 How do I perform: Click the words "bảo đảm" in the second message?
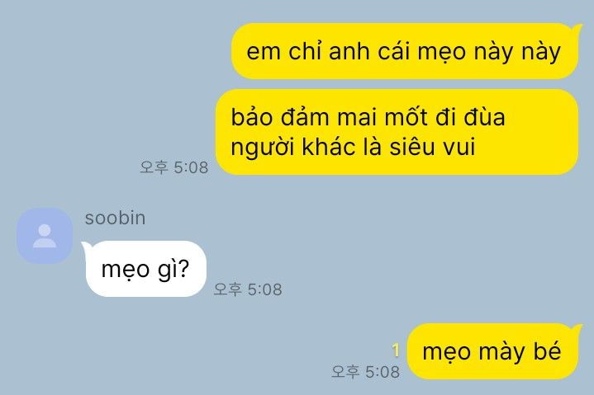pos(280,117)
